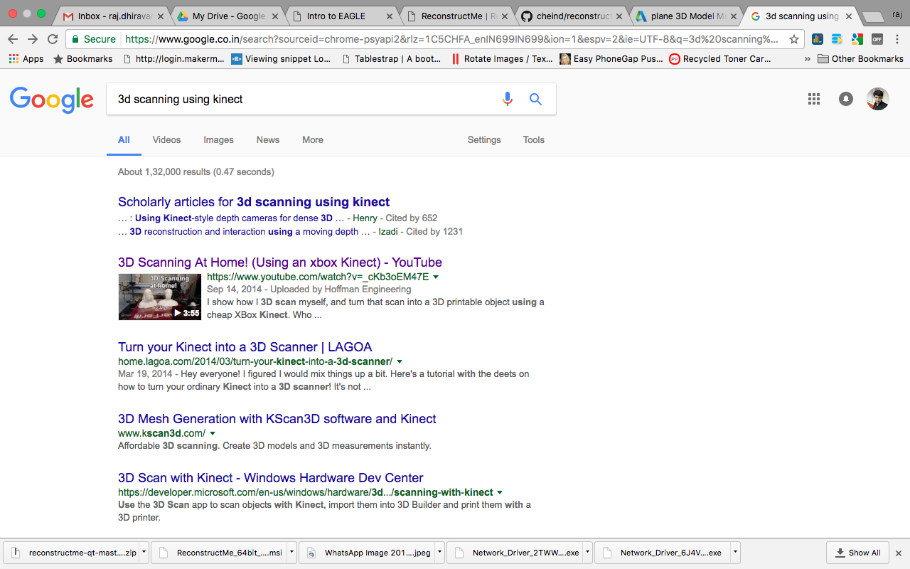The height and width of the screenshot is (569, 910).
Task: Click the Google logo
Action: [x=52, y=100]
